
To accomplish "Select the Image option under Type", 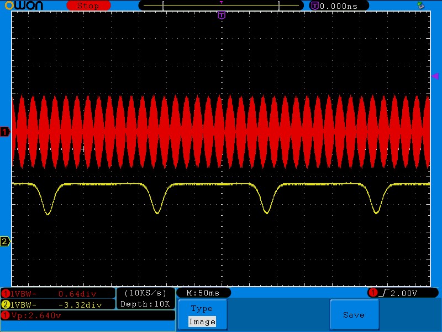I will tap(202, 321).
